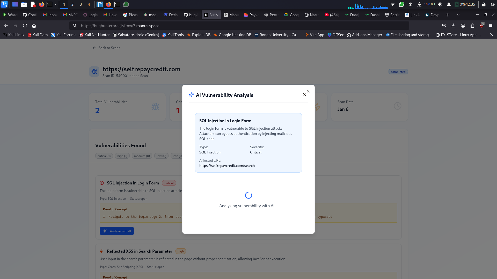Viewport: 497px width, 279px height.
Task: Expand the list all tabs dropdown
Action: [x=458, y=15]
